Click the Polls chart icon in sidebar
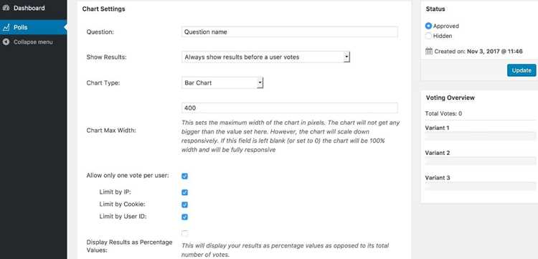Screen dimensions: 538x259 pyautogui.click(x=6, y=27)
